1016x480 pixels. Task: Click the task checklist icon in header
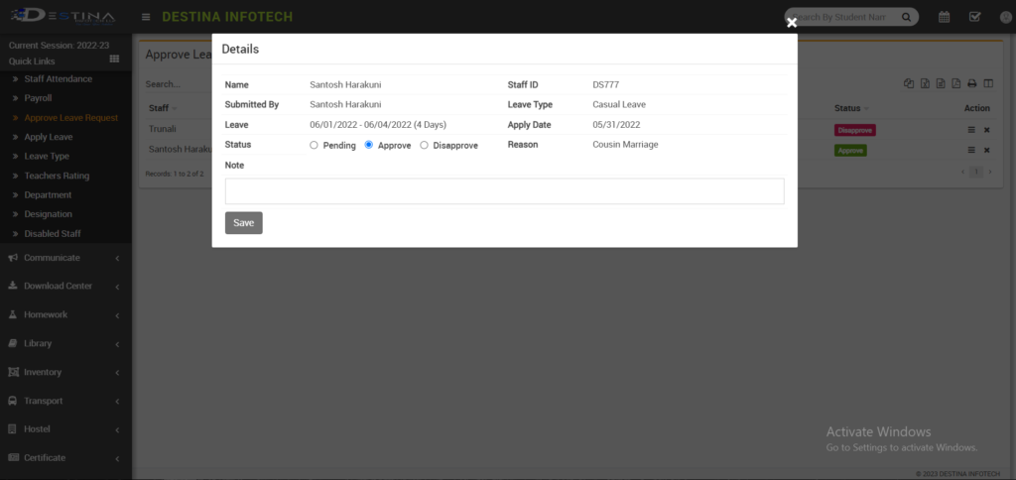tap(974, 17)
